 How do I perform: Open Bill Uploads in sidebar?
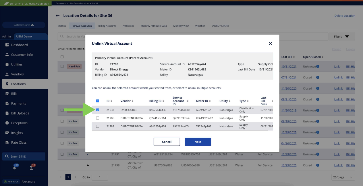click(24, 113)
